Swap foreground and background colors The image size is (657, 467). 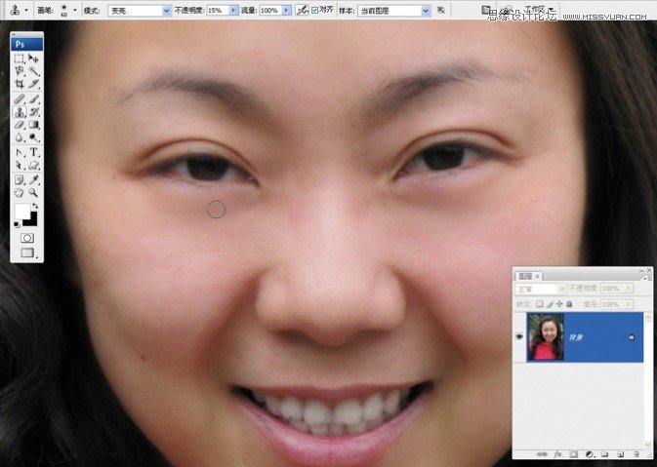click(x=35, y=206)
